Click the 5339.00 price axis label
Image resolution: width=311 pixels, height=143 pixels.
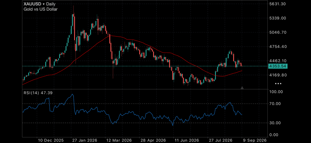point(278,18)
